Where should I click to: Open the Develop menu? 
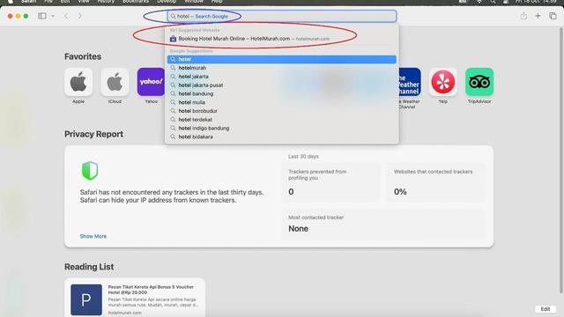pos(167,2)
